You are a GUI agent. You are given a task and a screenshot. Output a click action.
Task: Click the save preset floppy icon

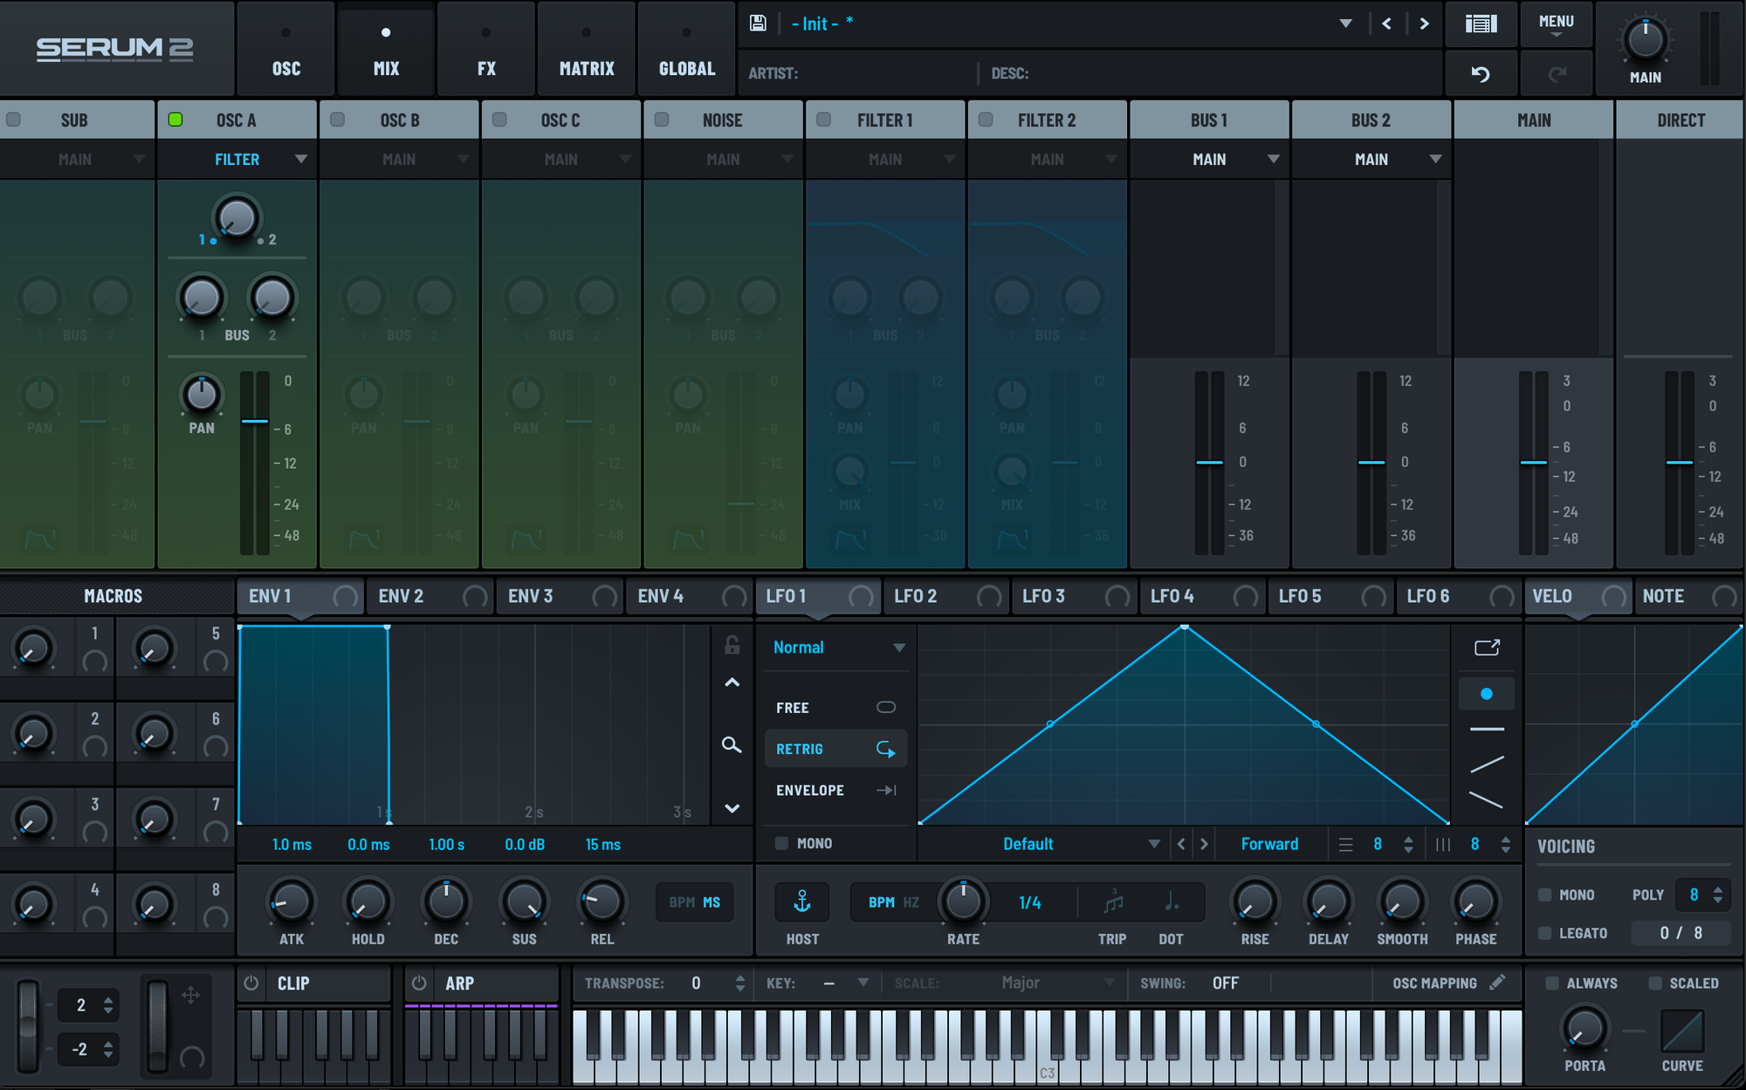(758, 24)
